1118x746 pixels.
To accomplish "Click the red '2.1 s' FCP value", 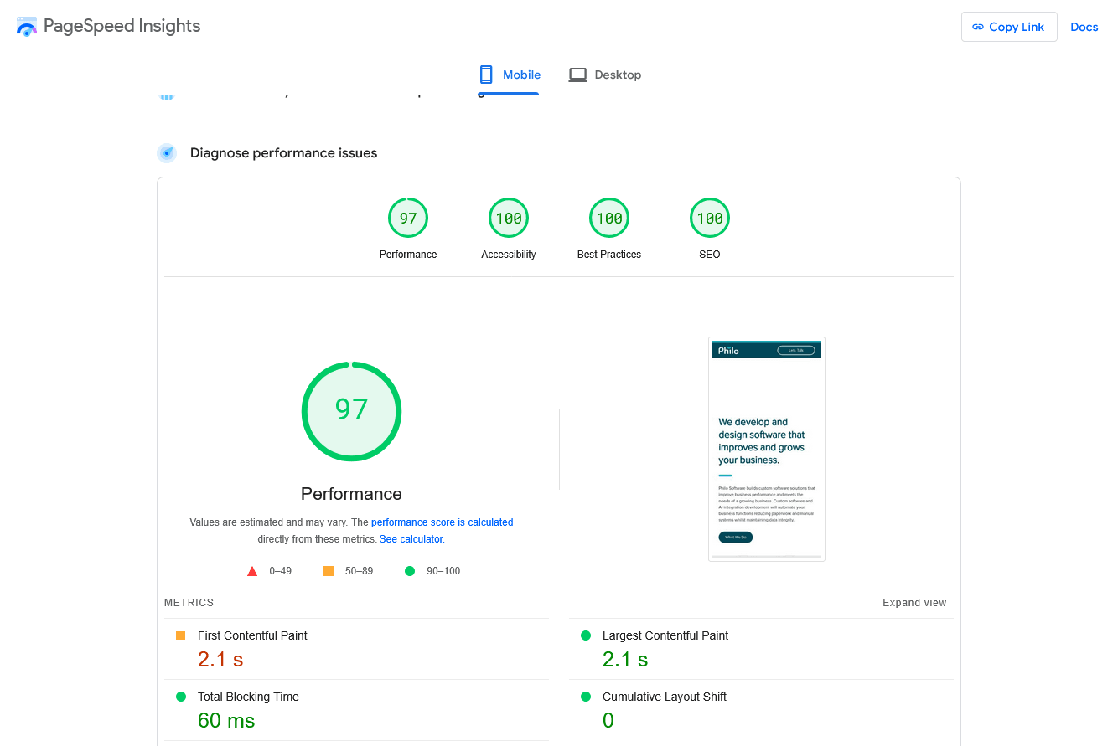I will click(x=220, y=659).
